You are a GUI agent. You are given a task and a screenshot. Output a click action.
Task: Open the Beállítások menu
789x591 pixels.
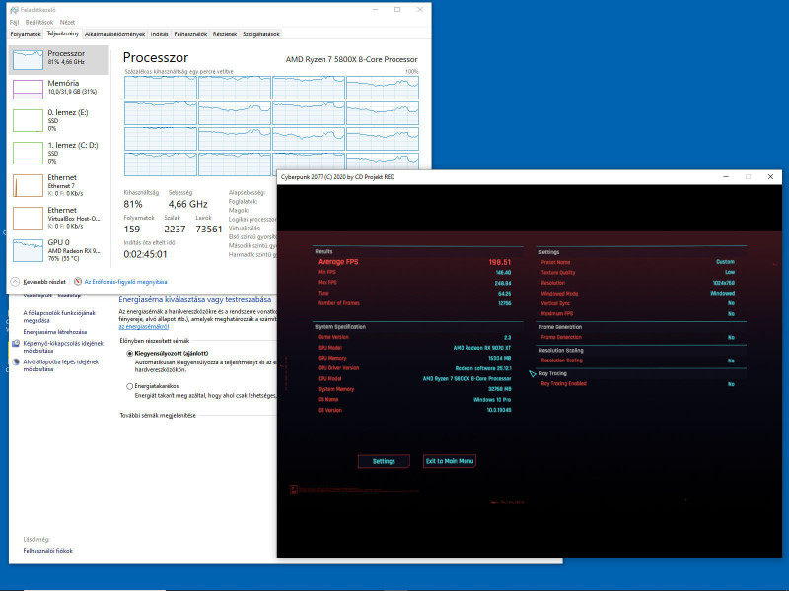(x=39, y=22)
